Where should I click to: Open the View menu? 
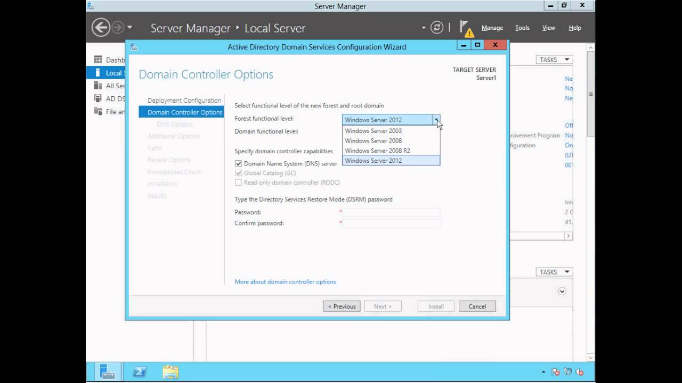[x=548, y=28]
